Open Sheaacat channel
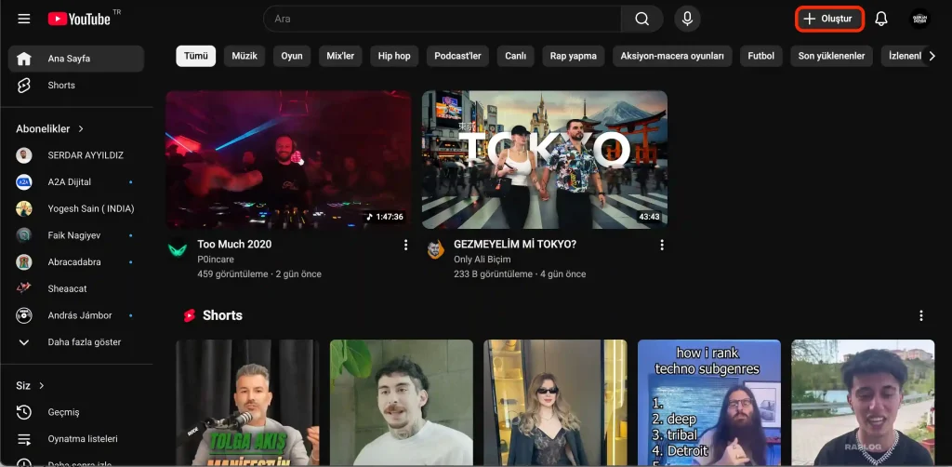The height and width of the screenshot is (467, 952). pyautogui.click(x=76, y=289)
